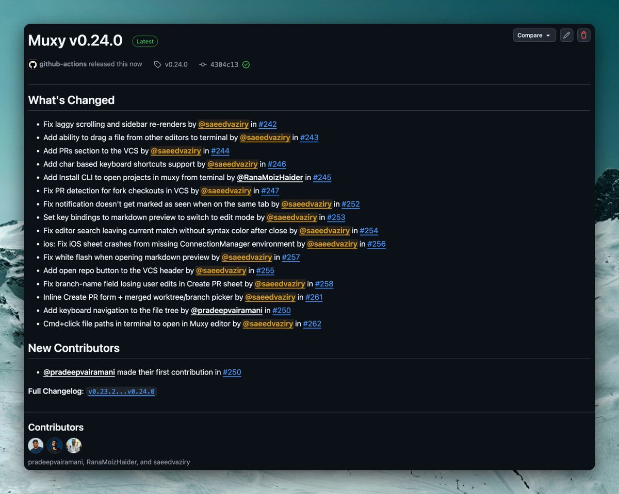619x494 pixels.
Task: Click @saeedvaziry in laggy scrolling row
Action: coord(223,124)
